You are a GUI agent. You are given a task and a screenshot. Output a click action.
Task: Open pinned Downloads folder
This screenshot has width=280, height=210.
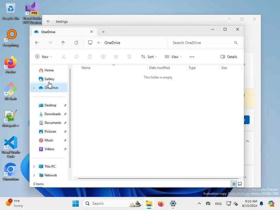click(x=49, y=114)
